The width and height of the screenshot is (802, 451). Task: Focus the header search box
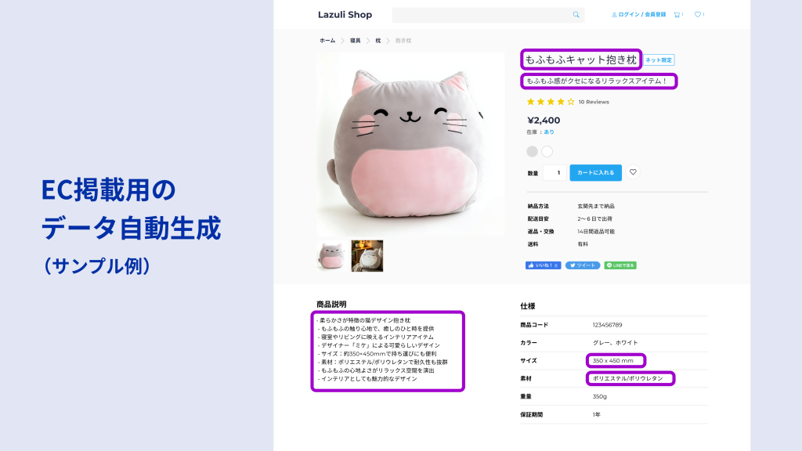tap(488, 15)
